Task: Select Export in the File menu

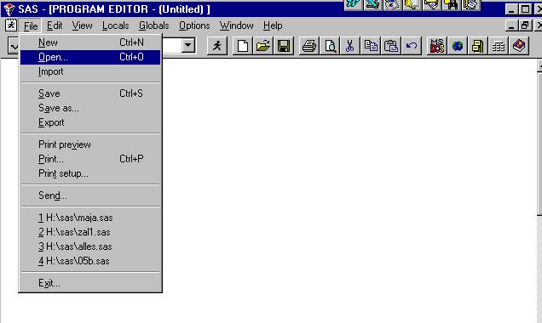Action: point(90,122)
